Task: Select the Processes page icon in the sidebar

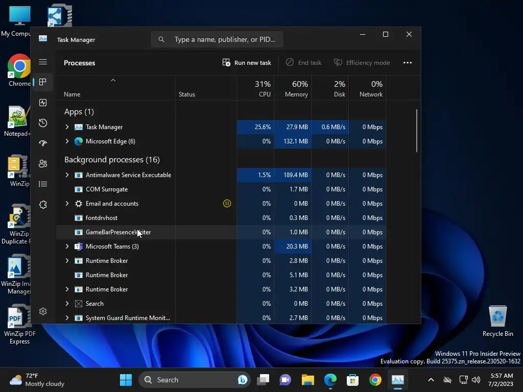Action: [x=43, y=82]
